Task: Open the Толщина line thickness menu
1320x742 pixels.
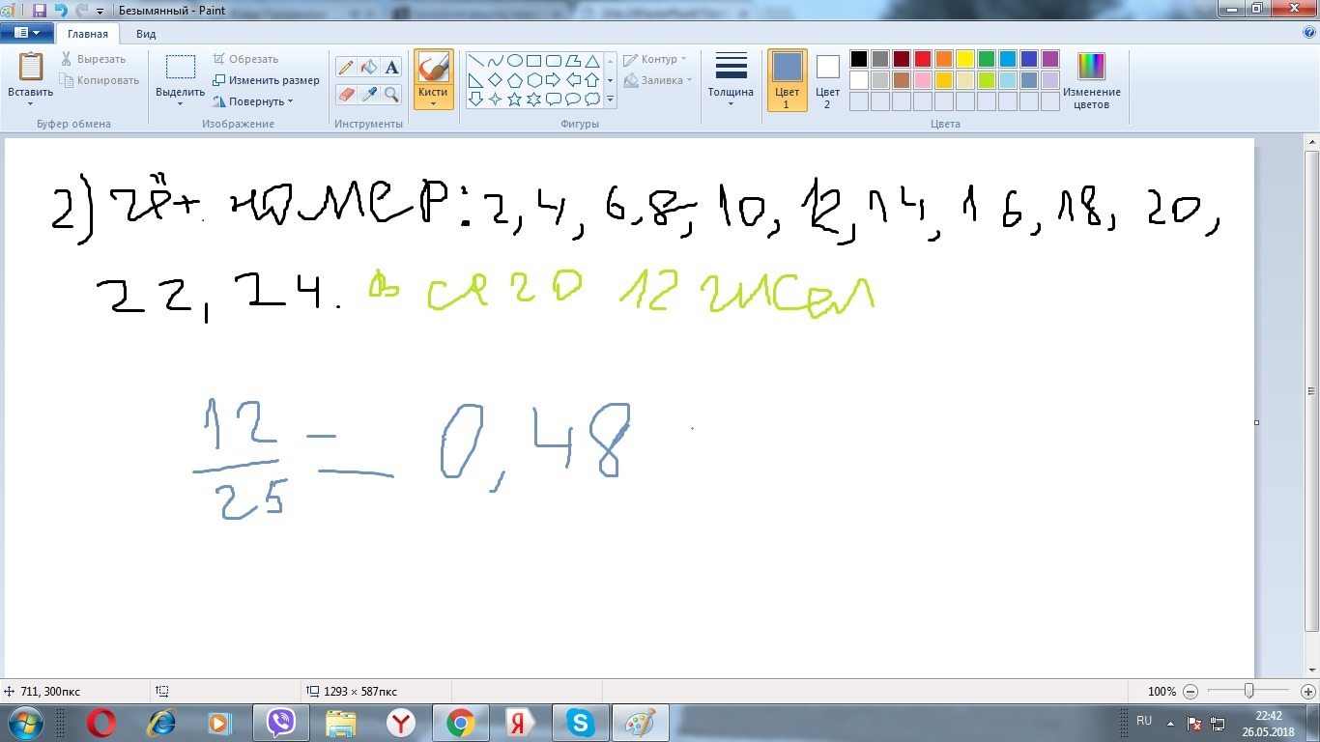Action: coord(731,80)
